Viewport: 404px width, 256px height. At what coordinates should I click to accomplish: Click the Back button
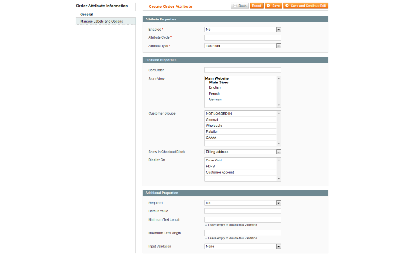[x=239, y=6]
